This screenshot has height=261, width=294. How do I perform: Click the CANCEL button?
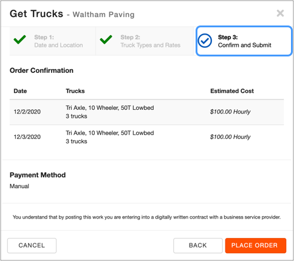pos(32,245)
